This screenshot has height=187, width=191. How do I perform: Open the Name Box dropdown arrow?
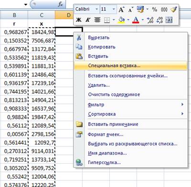pyautogui.click(x=26, y=5)
